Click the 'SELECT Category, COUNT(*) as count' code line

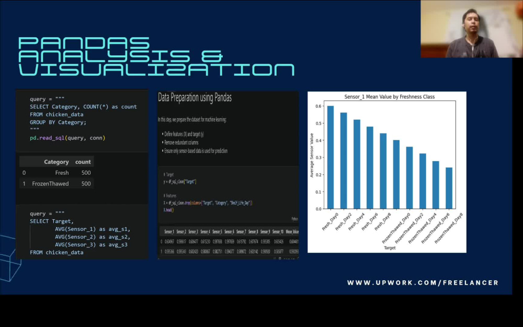(83, 107)
